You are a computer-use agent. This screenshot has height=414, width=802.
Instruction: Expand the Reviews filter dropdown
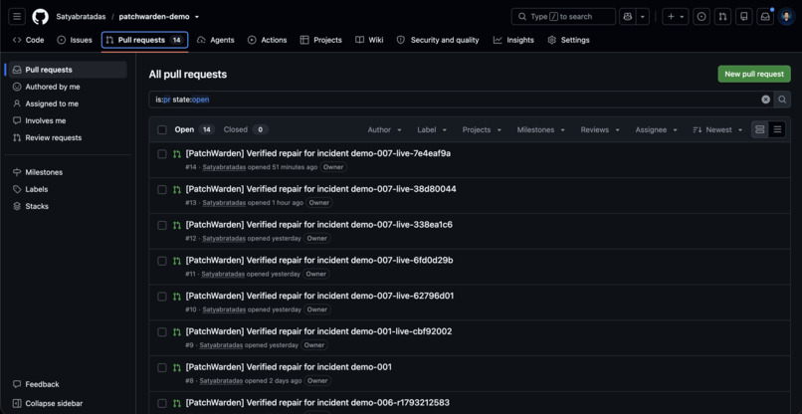(600, 130)
